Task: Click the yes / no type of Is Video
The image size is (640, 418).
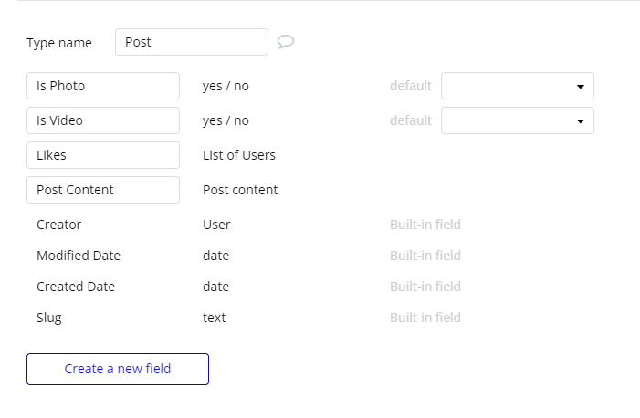Action: coord(226,120)
